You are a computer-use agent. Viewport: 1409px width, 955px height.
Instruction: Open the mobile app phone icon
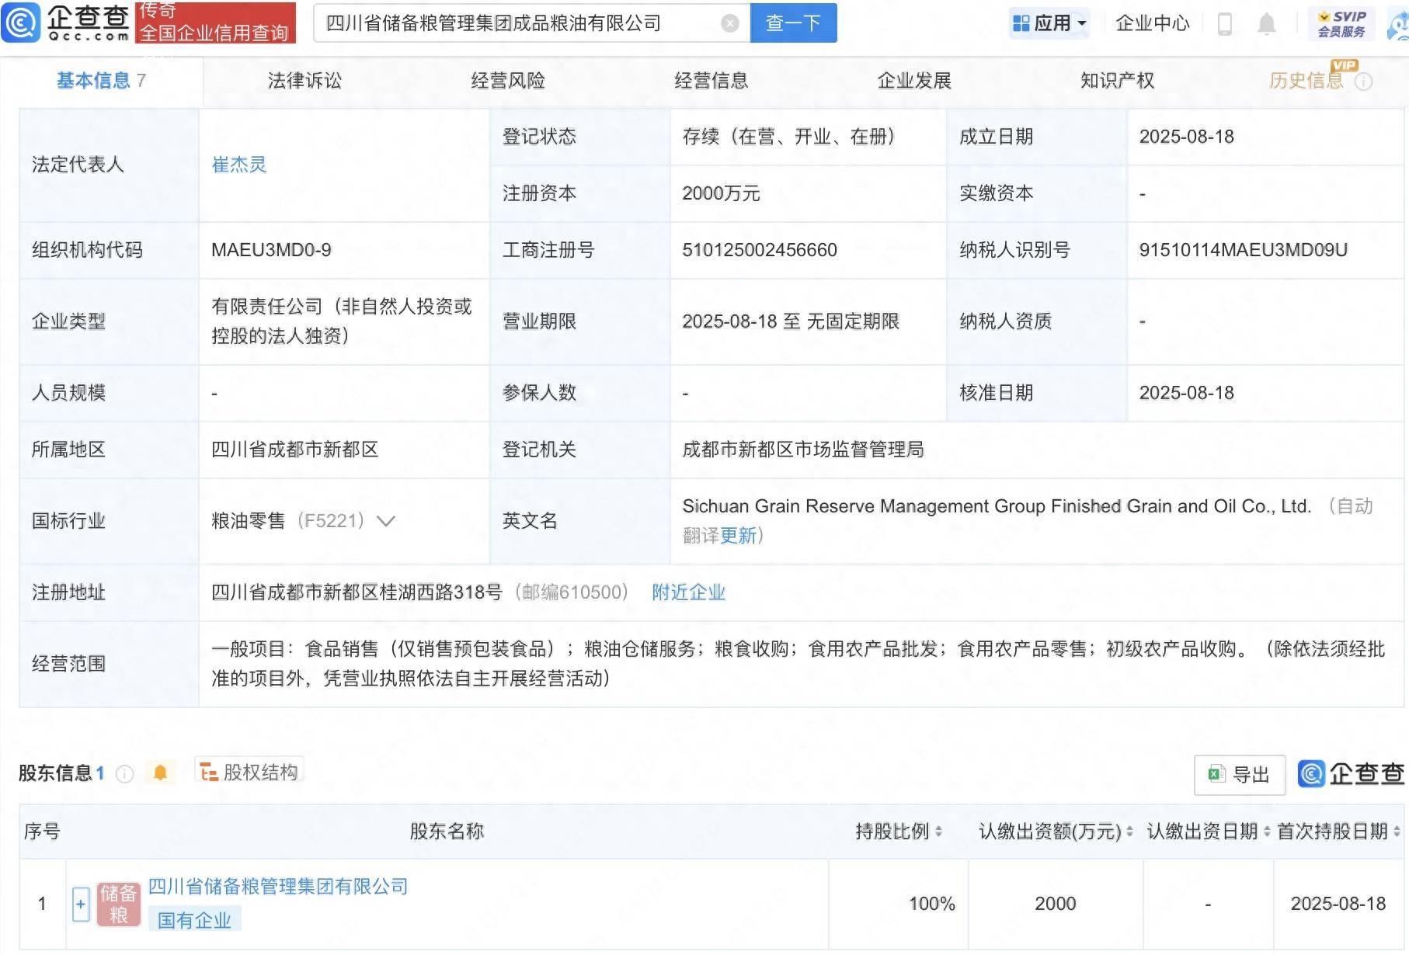pyautogui.click(x=1226, y=23)
